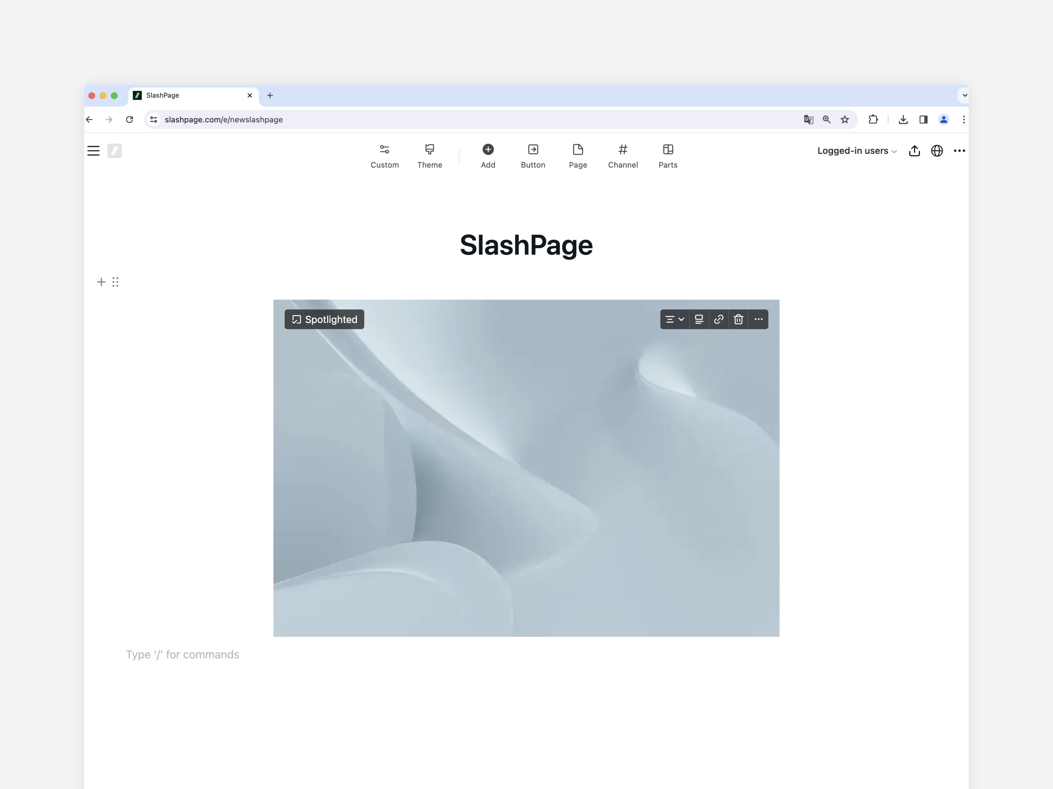The image size is (1053, 789).
Task: Click the share/upload icon
Action: pyautogui.click(x=914, y=151)
